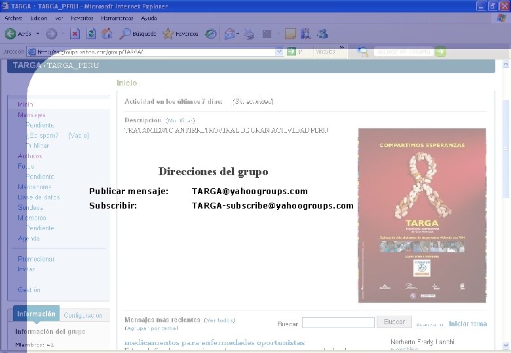Image resolution: width=511 pixels, height=353 pixels.
Task: Click the forward navigation arrow icon
Action: coord(51,33)
